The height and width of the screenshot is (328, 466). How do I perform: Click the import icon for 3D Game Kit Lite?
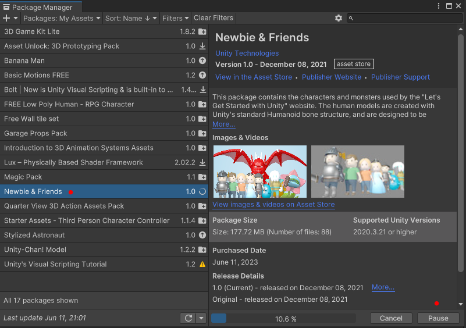202,31
